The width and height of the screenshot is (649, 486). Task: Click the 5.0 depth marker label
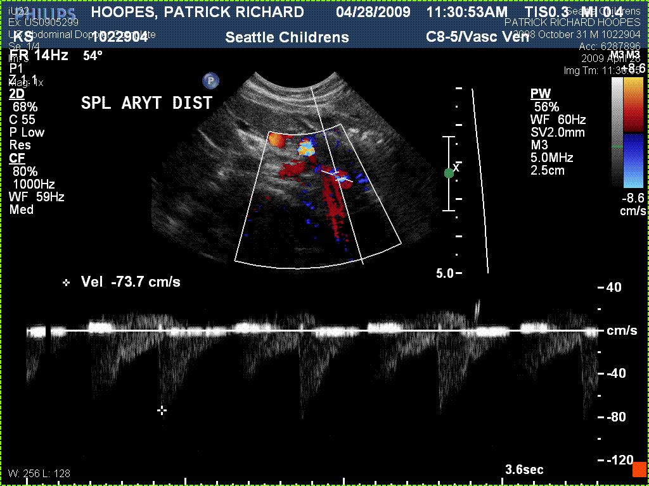coord(444,273)
